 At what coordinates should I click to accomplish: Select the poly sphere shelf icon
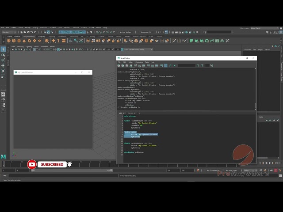coord(9,41)
